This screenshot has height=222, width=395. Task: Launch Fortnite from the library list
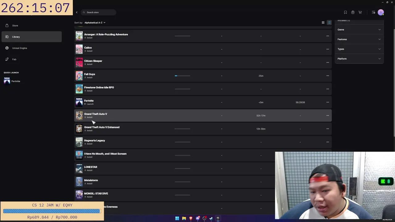point(89,104)
